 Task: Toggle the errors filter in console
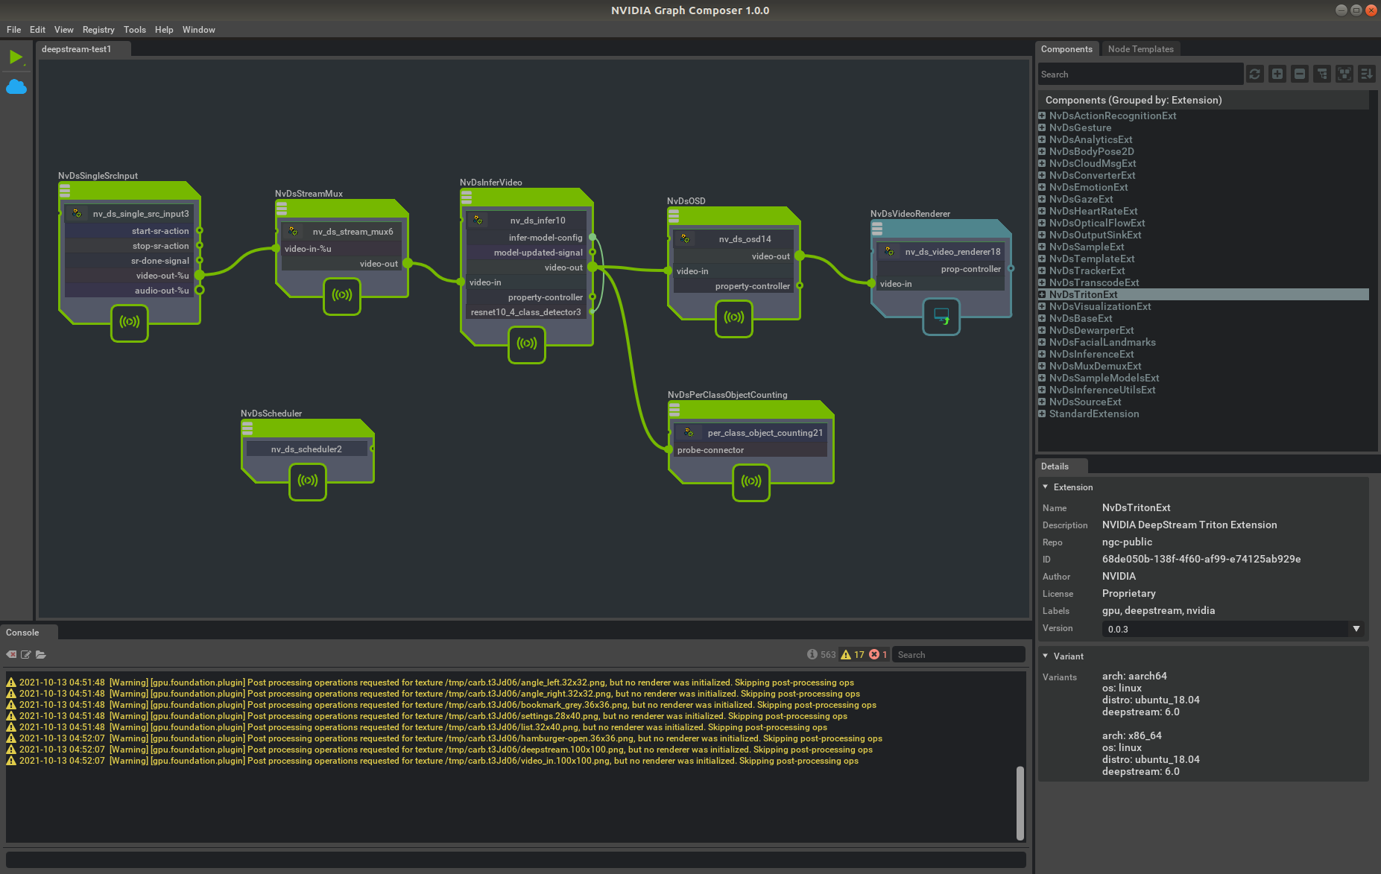878,654
